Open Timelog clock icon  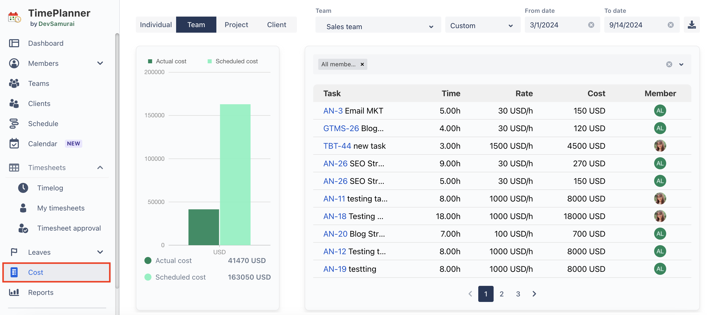[23, 188]
